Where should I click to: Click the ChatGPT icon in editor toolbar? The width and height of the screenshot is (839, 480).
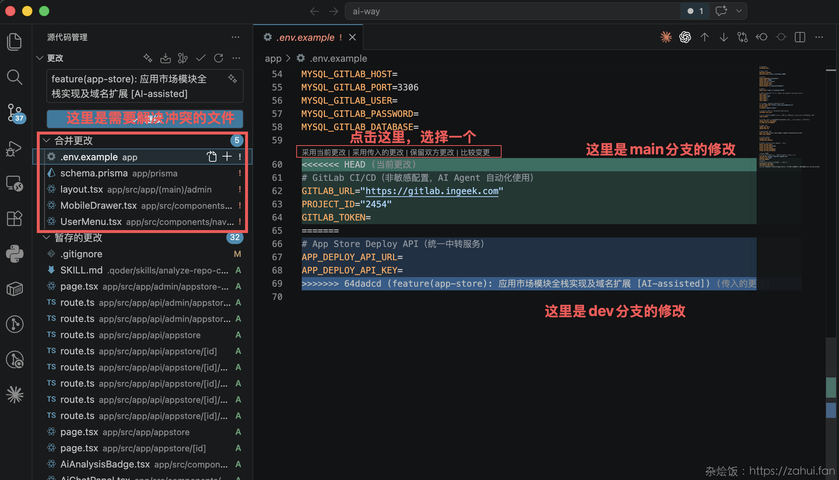[x=685, y=37]
